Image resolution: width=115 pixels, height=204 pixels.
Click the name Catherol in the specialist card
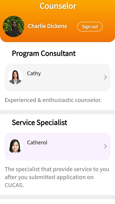point(37,143)
